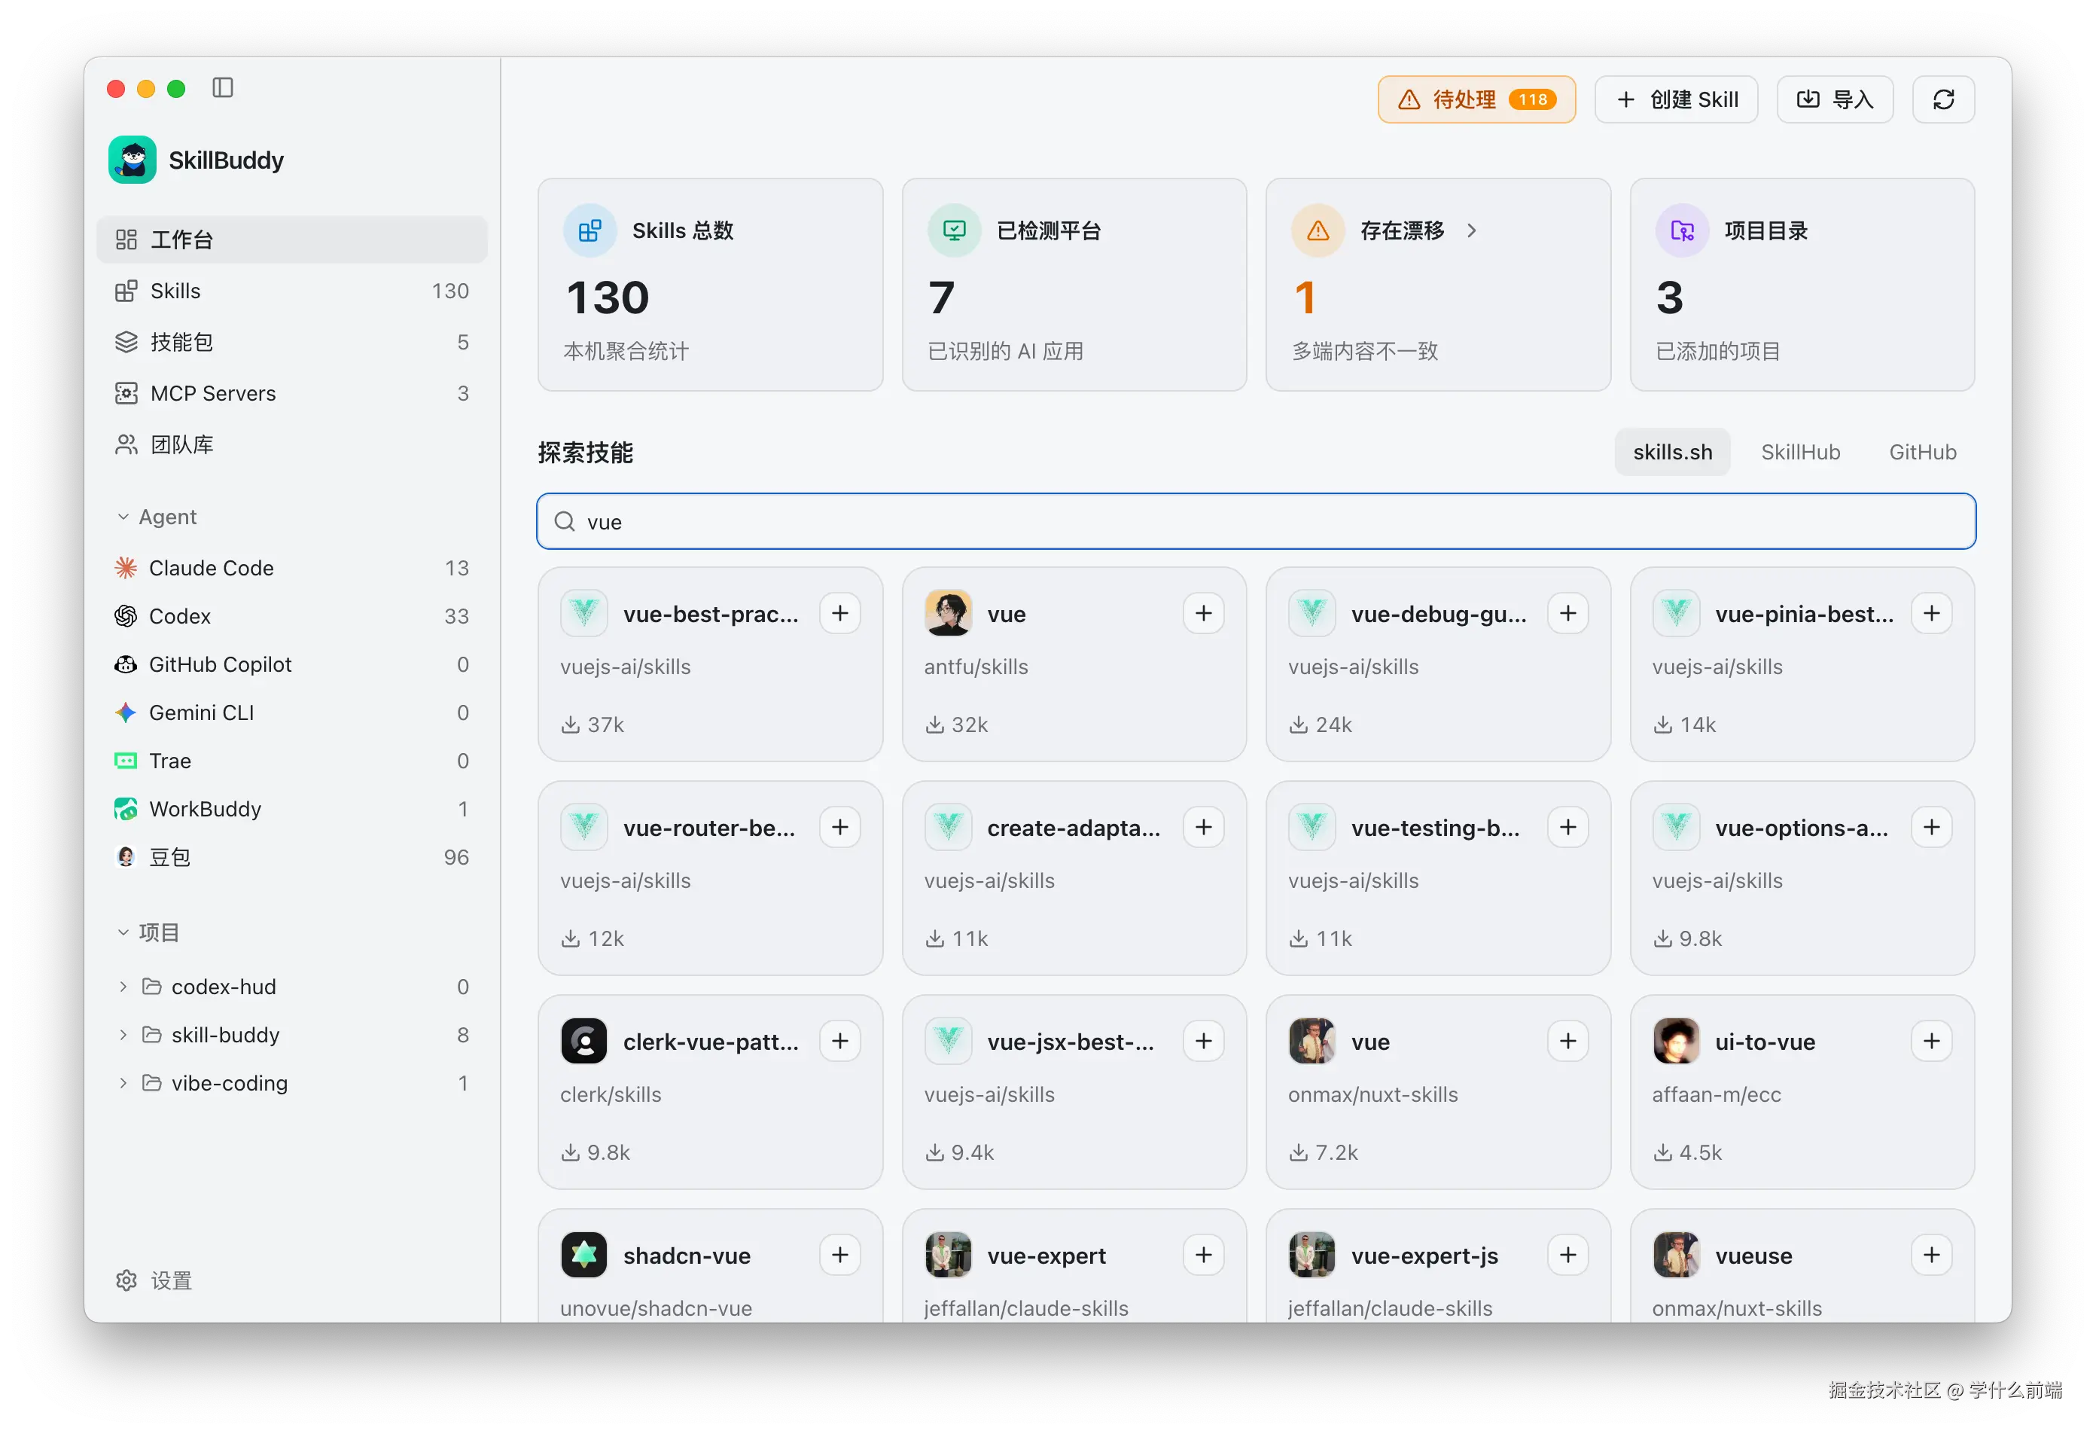Viewport: 2096px width, 1434px height.
Task: Select WorkBuddy agent
Action: [x=291, y=810]
